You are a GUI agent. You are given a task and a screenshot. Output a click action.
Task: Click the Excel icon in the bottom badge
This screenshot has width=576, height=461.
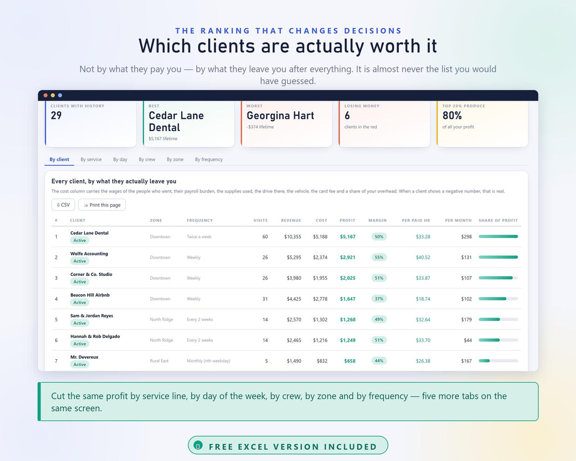(x=198, y=445)
